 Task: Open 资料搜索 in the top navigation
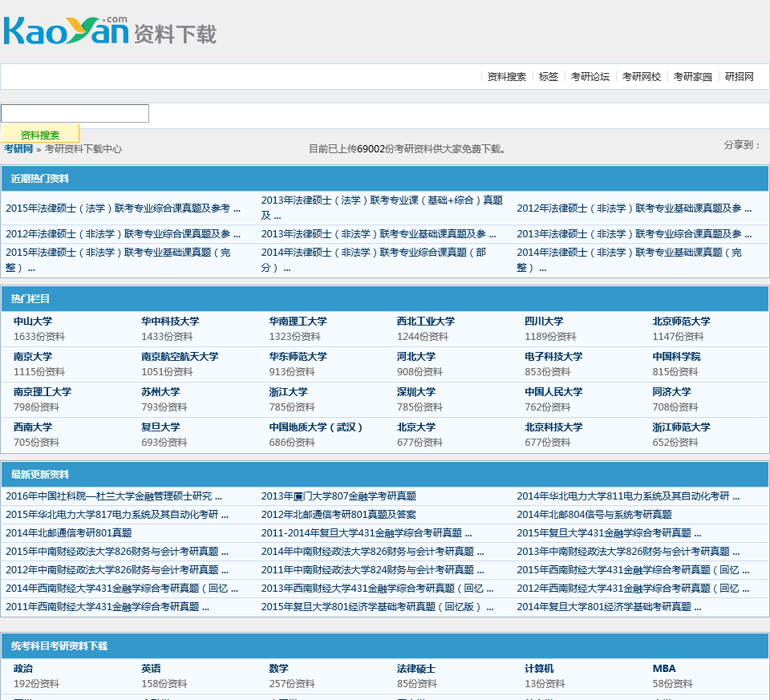click(506, 77)
